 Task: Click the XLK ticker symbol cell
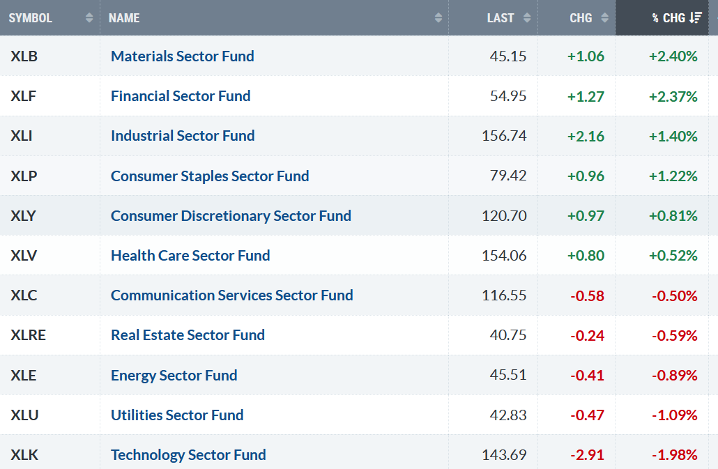coord(24,454)
